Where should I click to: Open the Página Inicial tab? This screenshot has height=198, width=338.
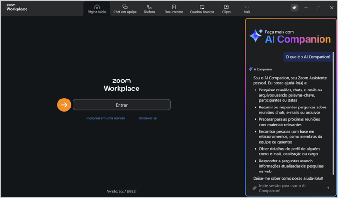(97, 9)
